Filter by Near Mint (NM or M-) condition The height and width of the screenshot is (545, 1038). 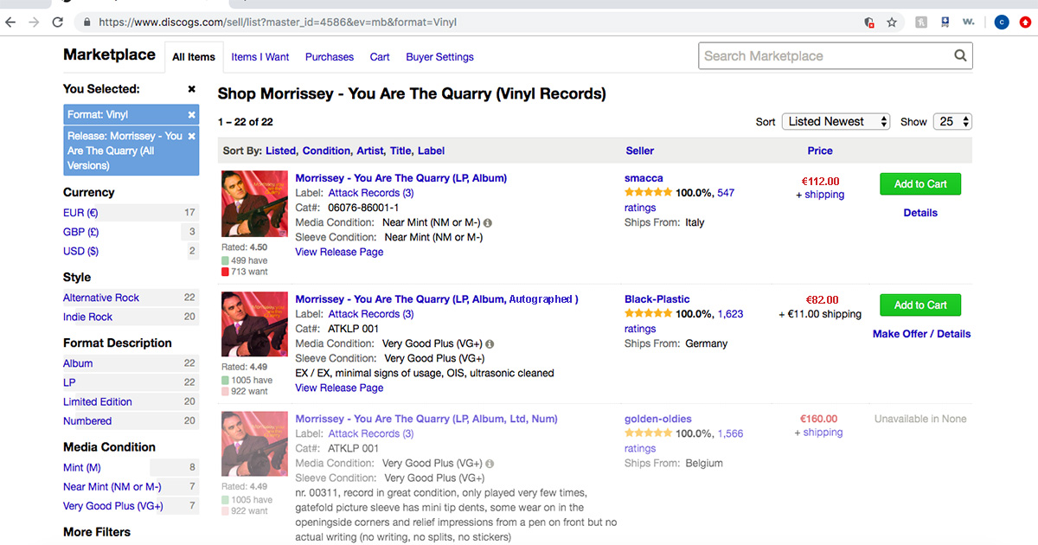pos(112,486)
